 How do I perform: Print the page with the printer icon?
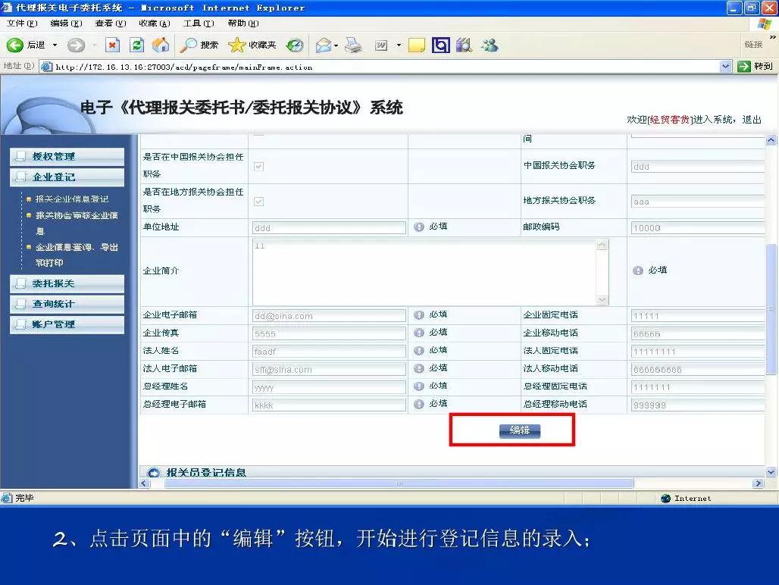pyautogui.click(x=353, y=45)
